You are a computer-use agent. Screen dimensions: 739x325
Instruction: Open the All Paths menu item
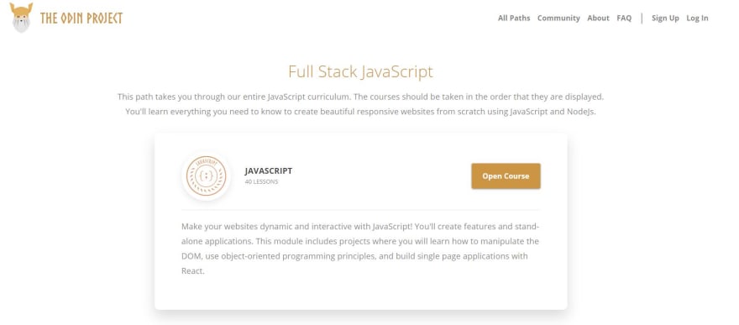pyautogui.click(x=514, y=18)
